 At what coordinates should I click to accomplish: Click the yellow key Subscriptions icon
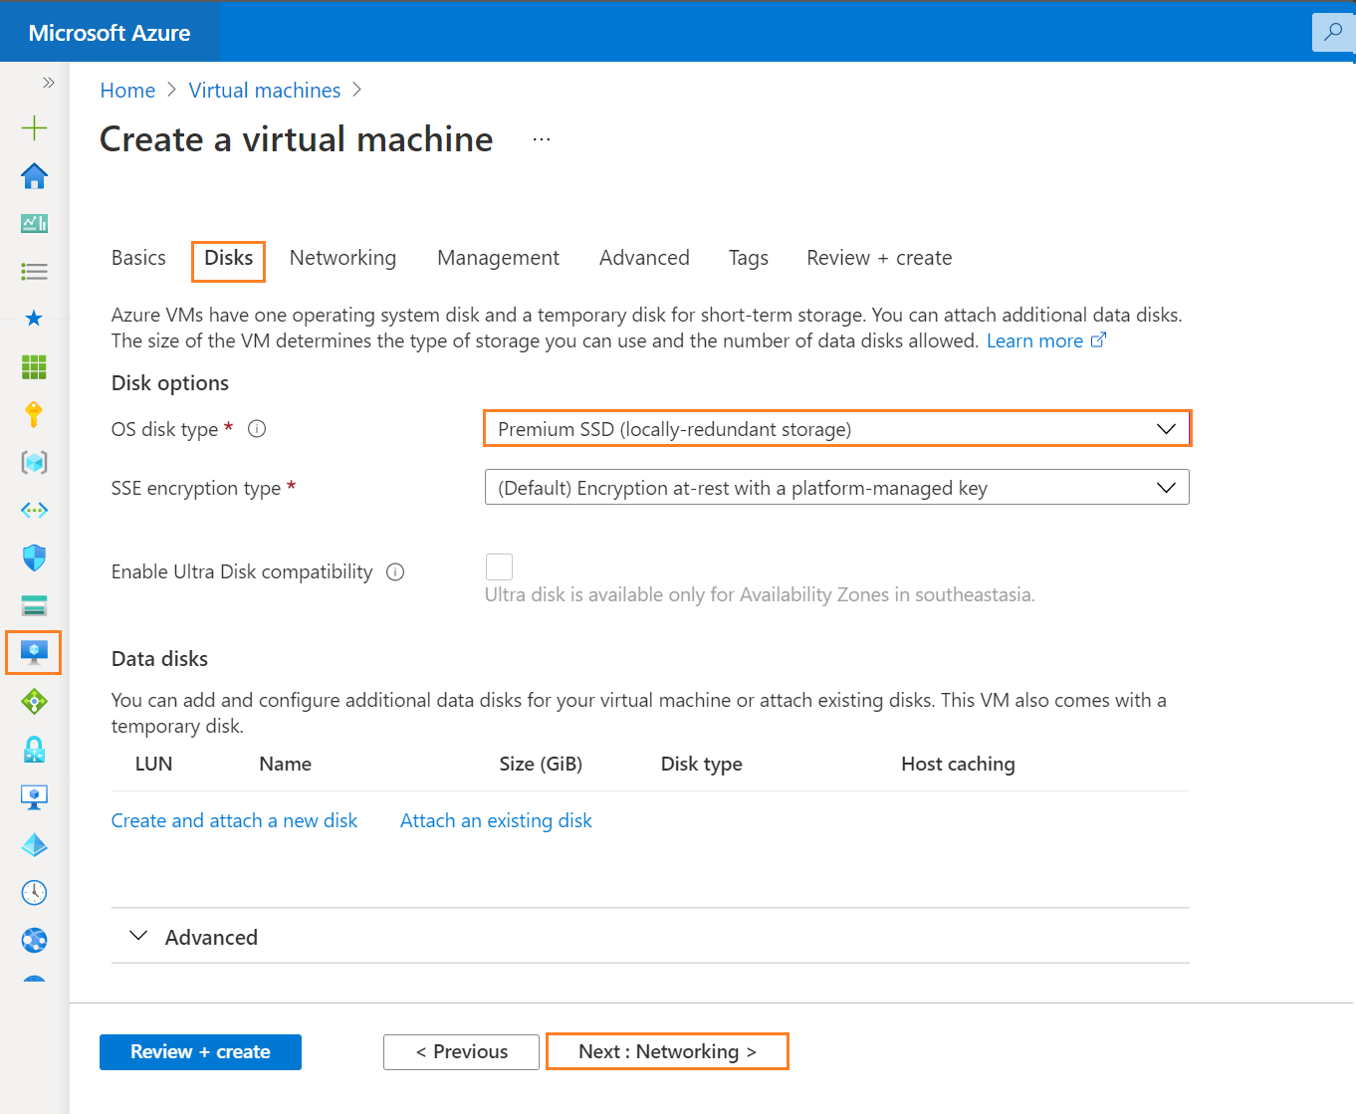(x=34, y=414)
